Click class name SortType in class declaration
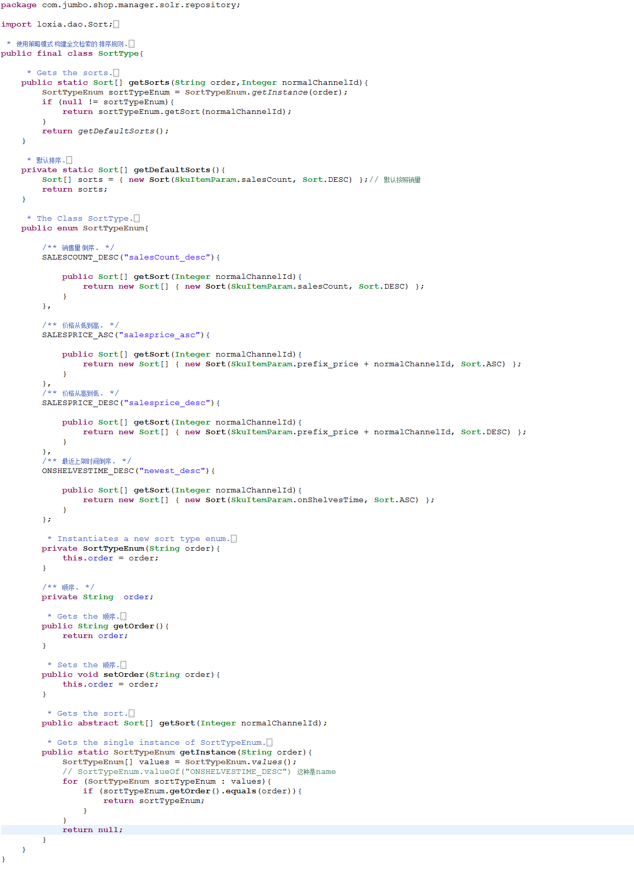The height and width of the screenshot is (873, 634). click(x=119, y=54)
